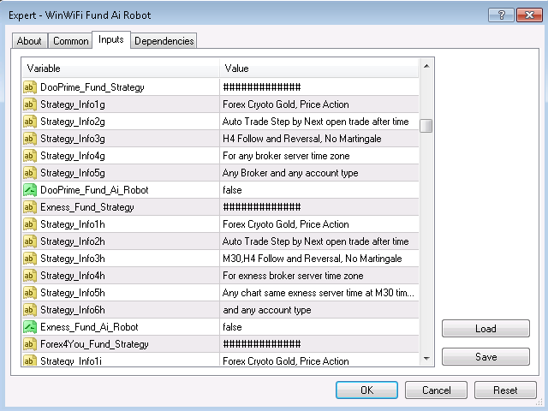Click the string icon beside Forex4You_Fund_Strategy
548x411 pixels.
(x=30, y=344)
